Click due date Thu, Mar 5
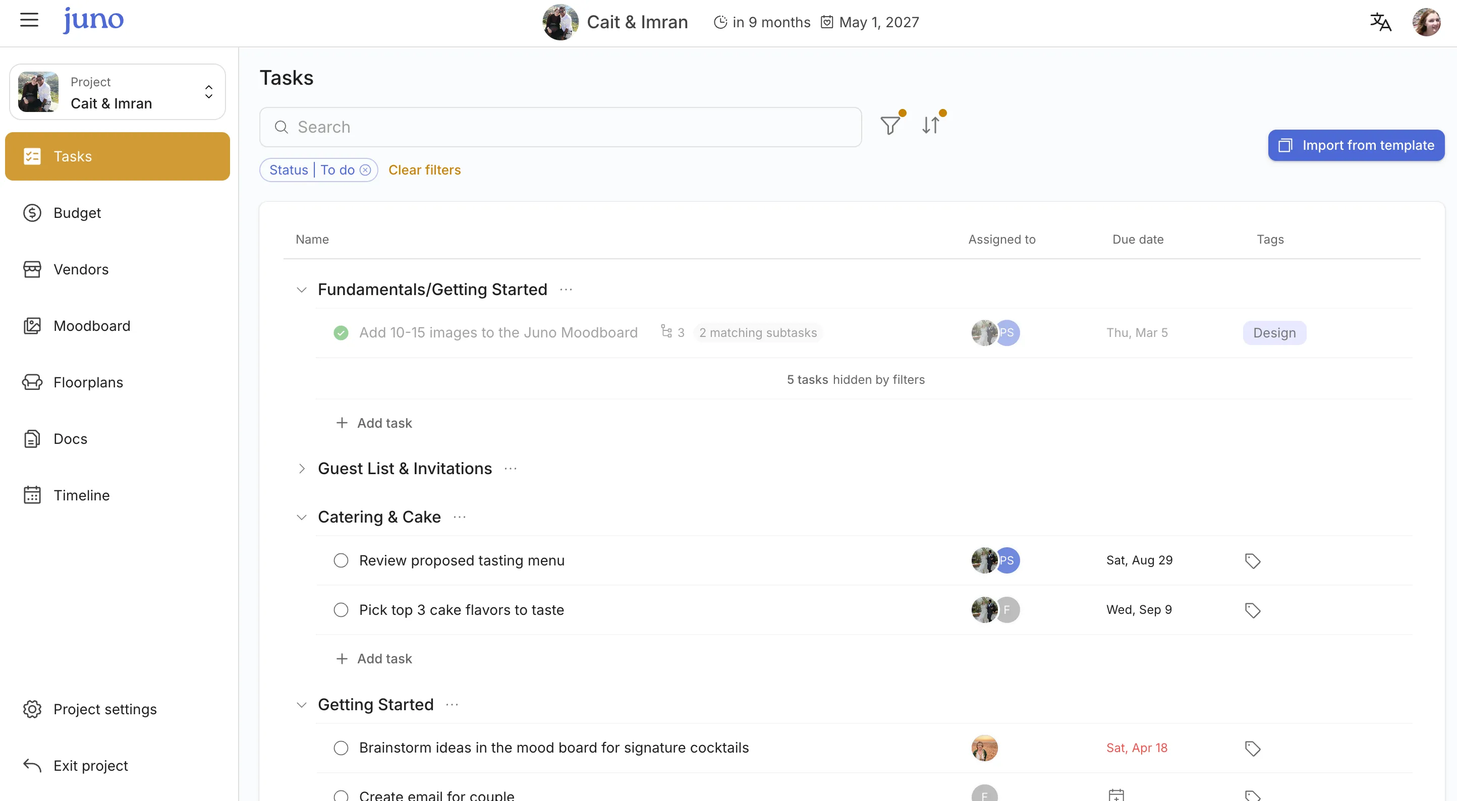The width and height of the screenshot is (1457, 801). (x=1137, y=332)
